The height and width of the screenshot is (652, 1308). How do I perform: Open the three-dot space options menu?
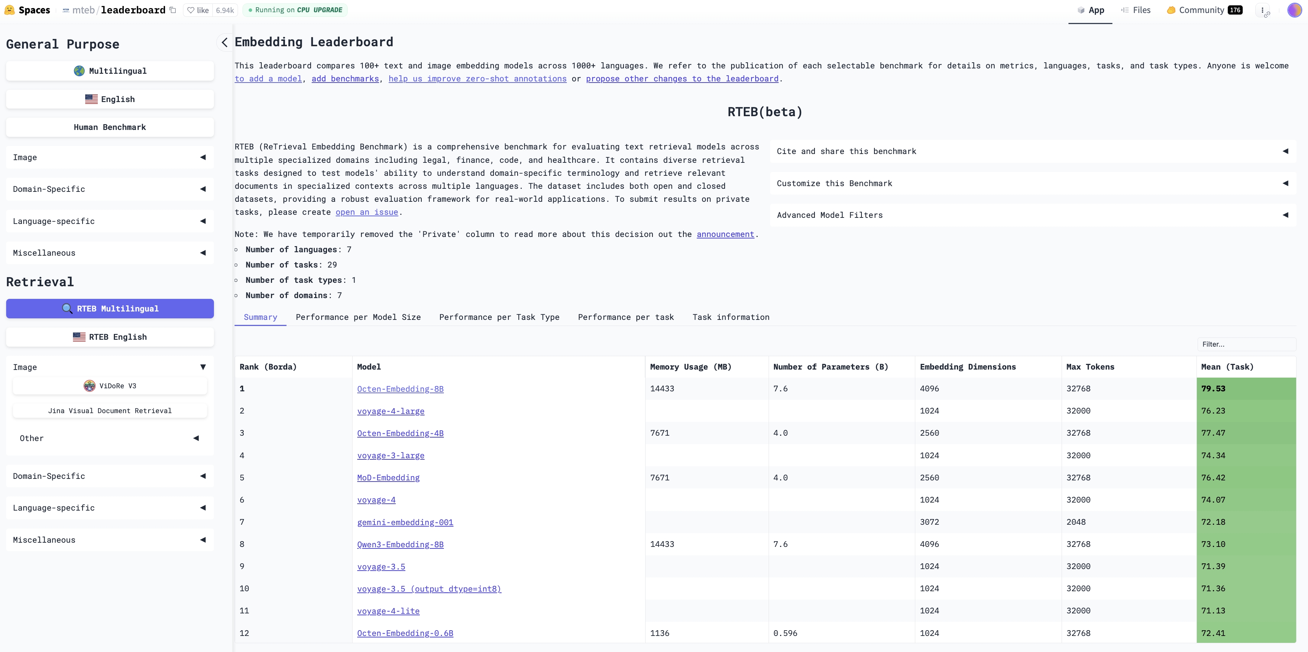1262,10
